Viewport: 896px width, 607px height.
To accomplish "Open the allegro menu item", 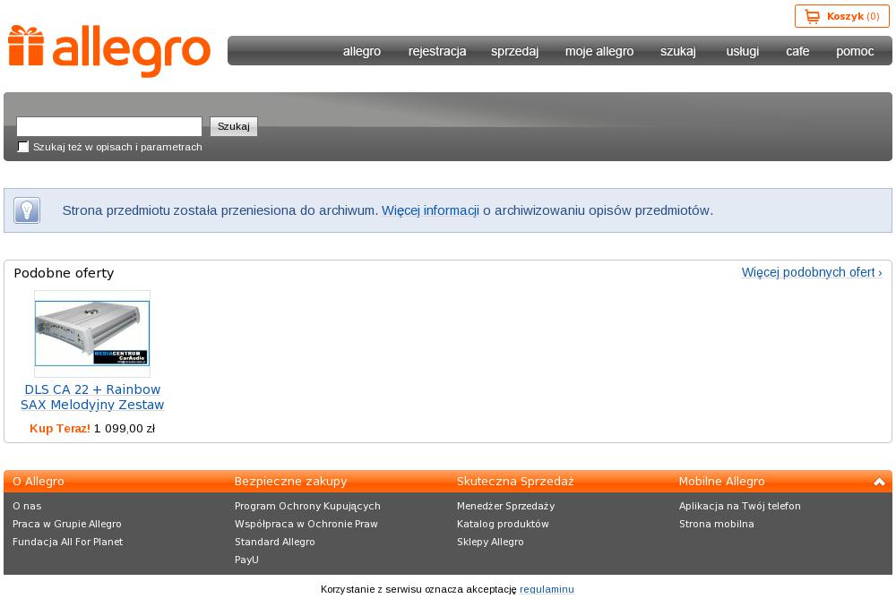I will pos(362,51).
